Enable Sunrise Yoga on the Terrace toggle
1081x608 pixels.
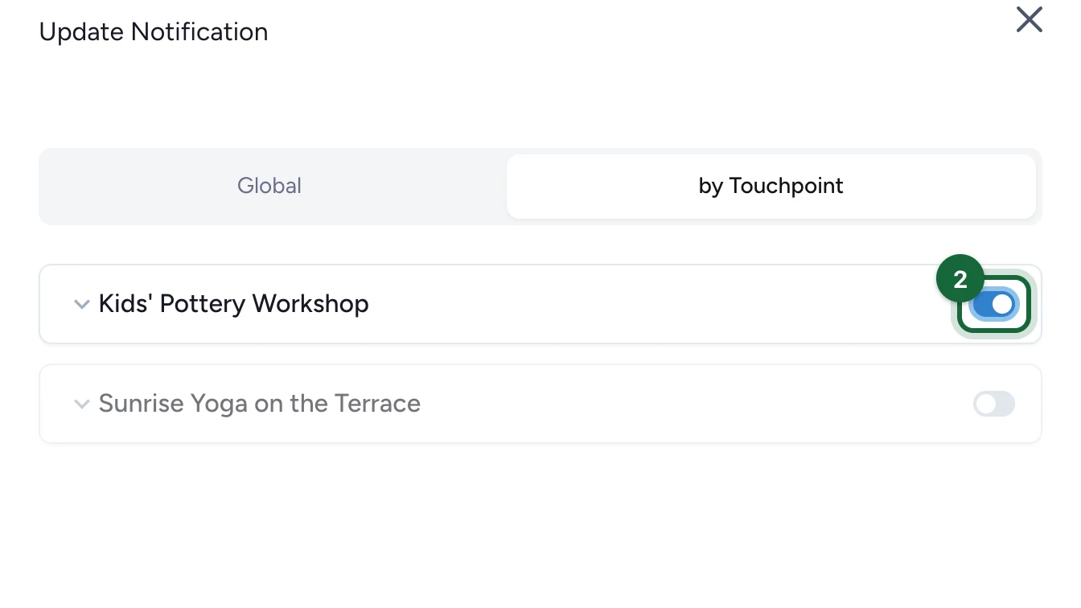click(994, 404)
